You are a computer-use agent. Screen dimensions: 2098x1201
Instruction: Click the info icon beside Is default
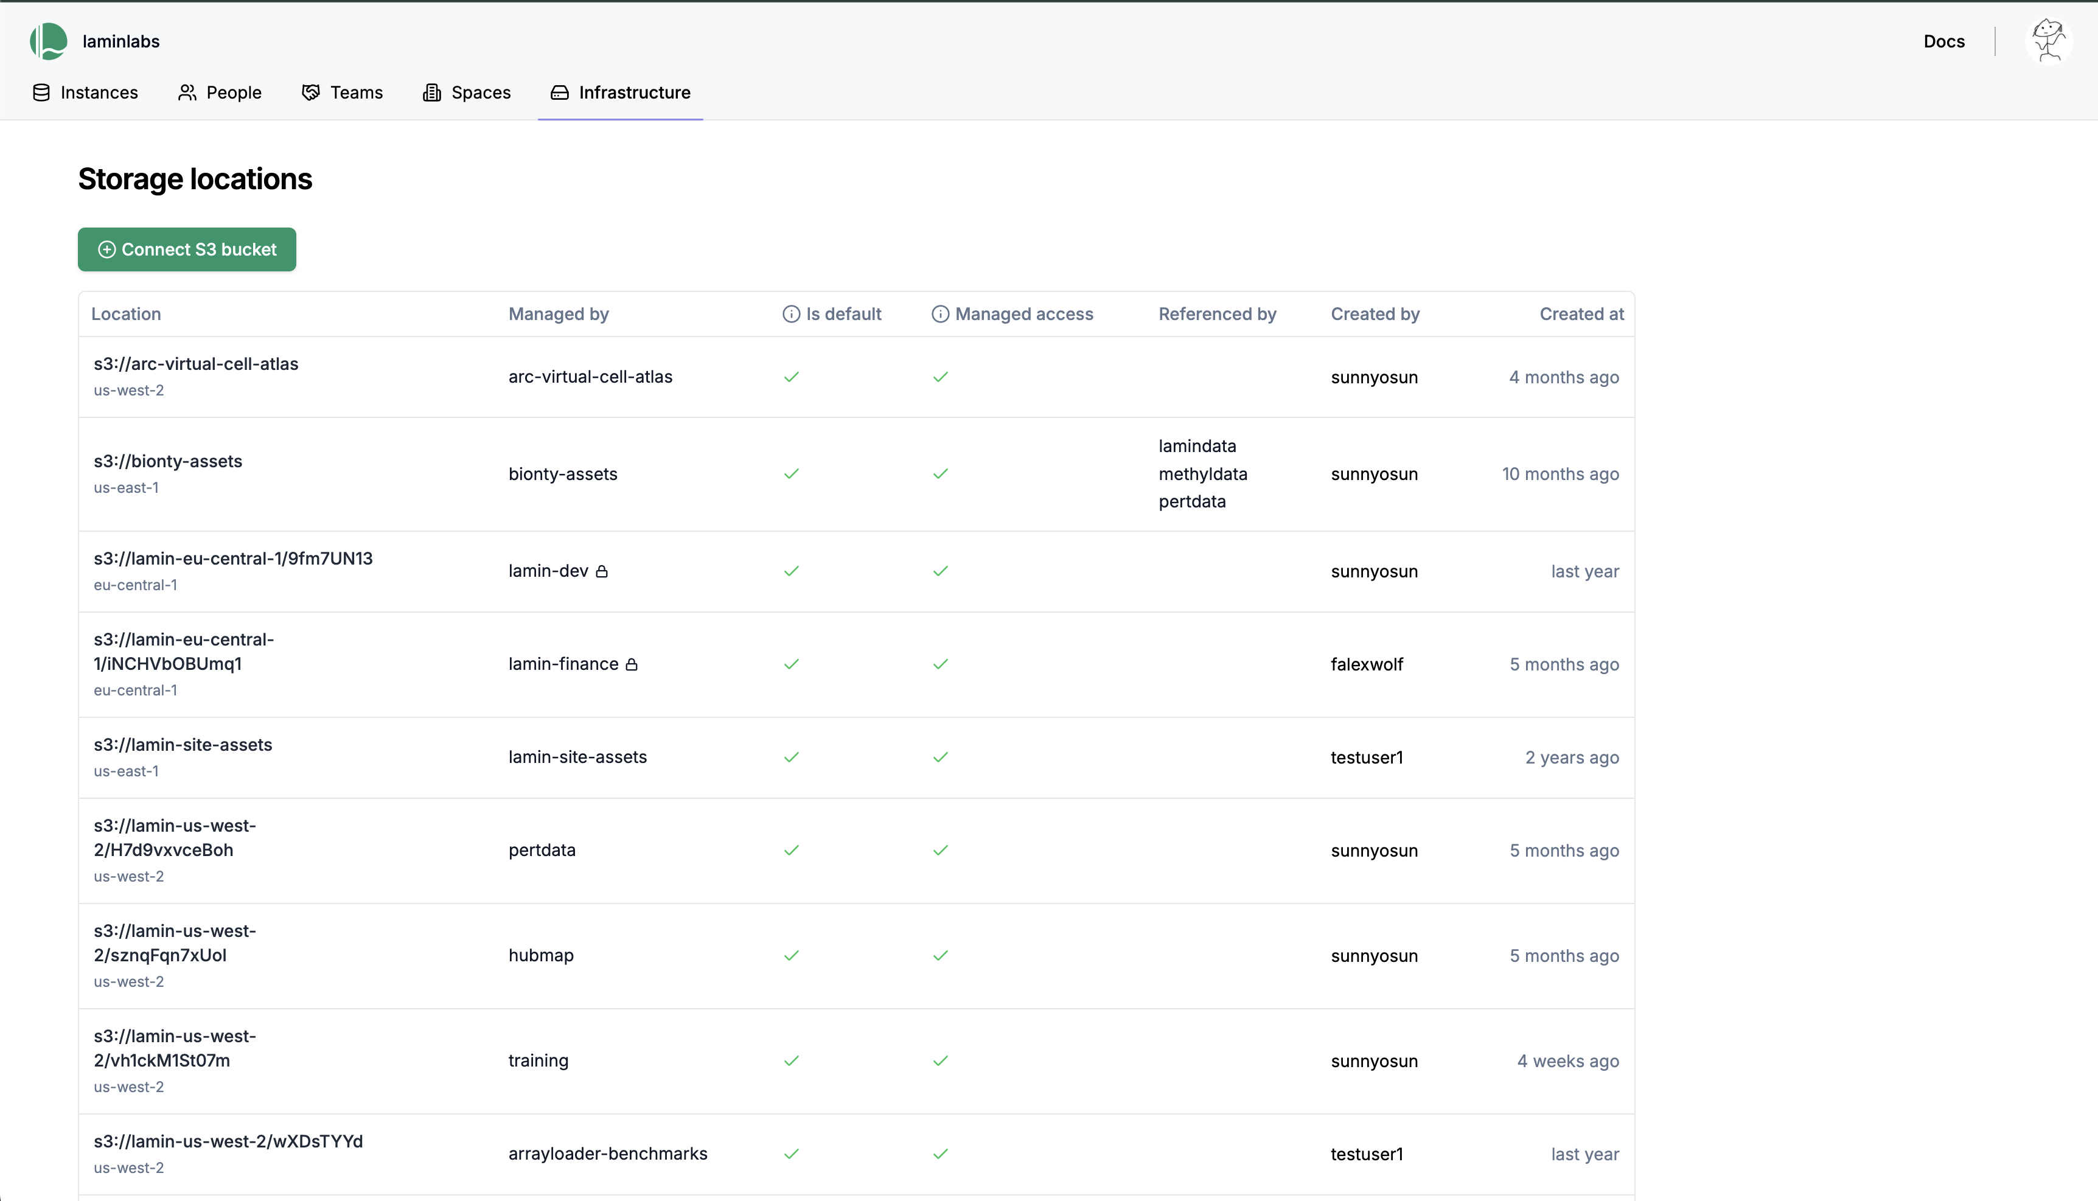click(x=792, y=315)
